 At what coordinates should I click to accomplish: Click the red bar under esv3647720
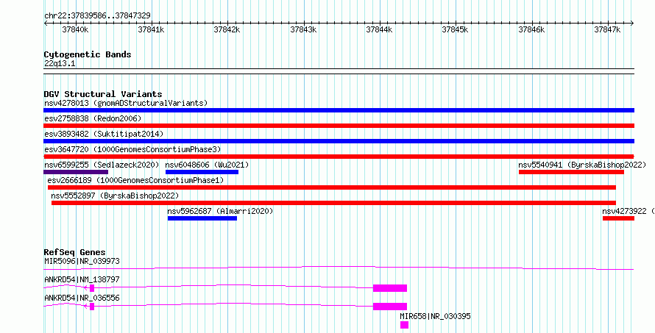tap(339, 157)
